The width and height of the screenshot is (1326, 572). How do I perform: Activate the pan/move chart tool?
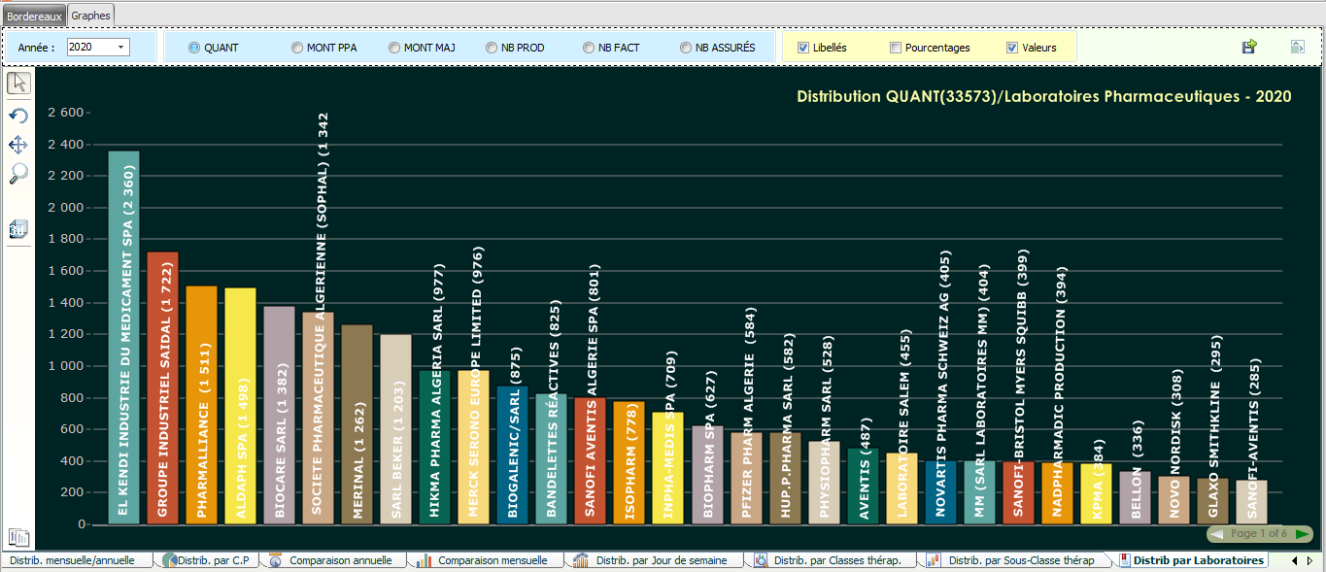[18, 145]
